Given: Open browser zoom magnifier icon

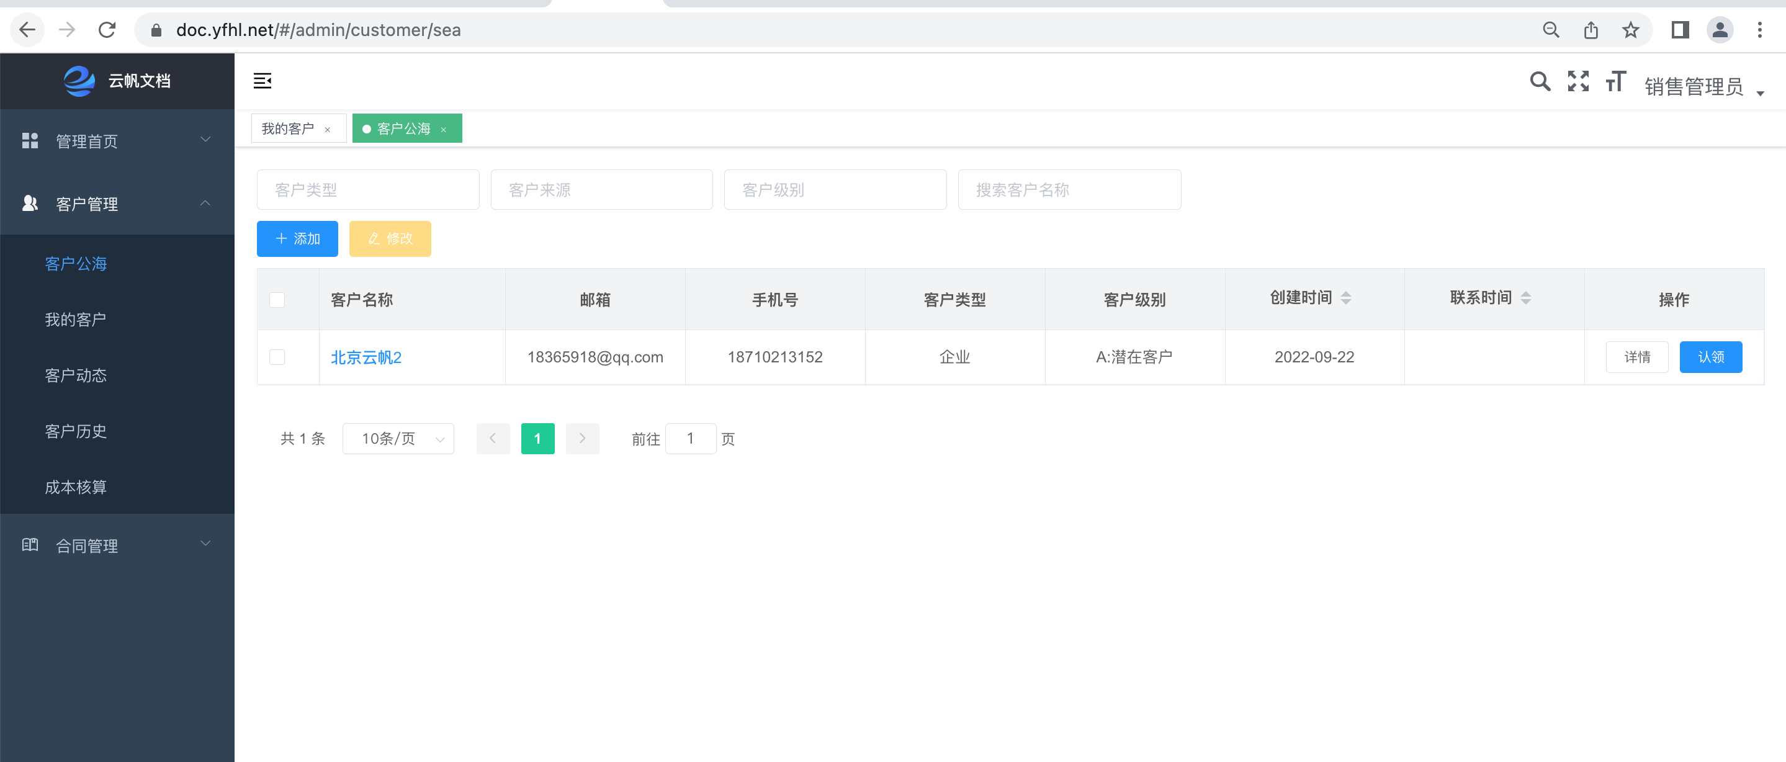Looking at the screenshot, I should point(1551,30).
